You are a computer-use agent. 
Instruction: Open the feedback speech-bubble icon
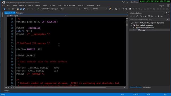(123, 2)
